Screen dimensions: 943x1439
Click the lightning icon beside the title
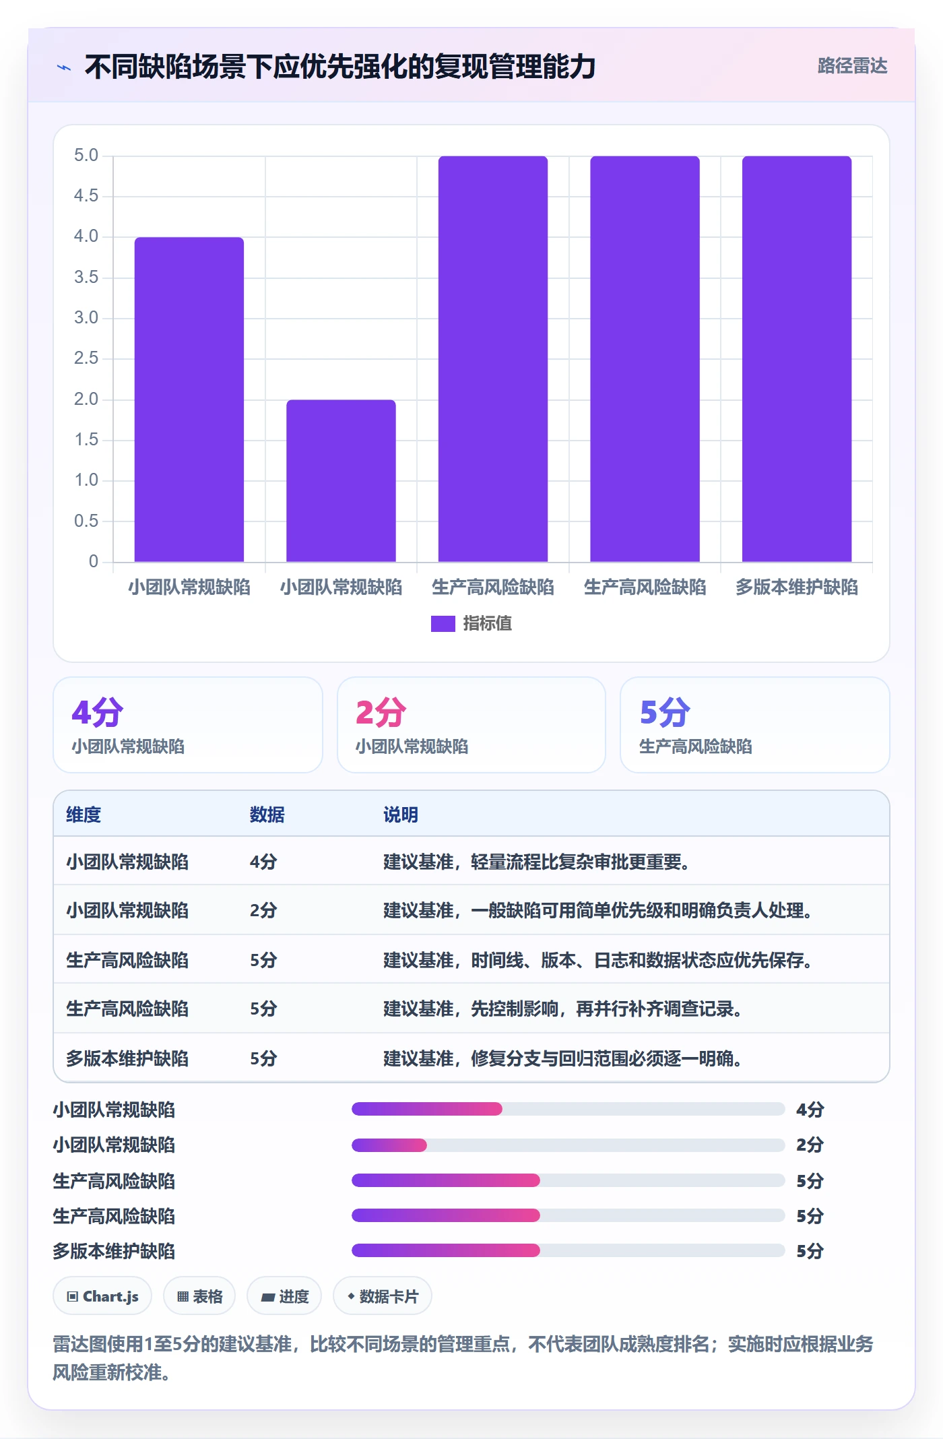coord(64,67)
